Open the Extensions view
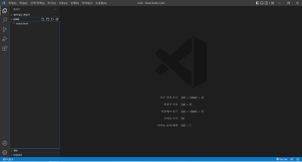 click(4, 48)
